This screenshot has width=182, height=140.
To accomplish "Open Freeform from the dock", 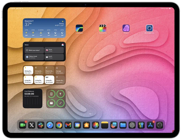I will click(x=114, y=125).
